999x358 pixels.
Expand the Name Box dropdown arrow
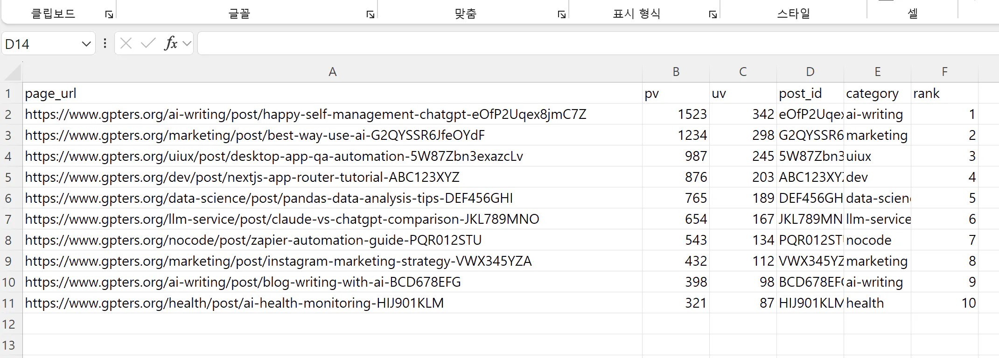coord(86,44)
